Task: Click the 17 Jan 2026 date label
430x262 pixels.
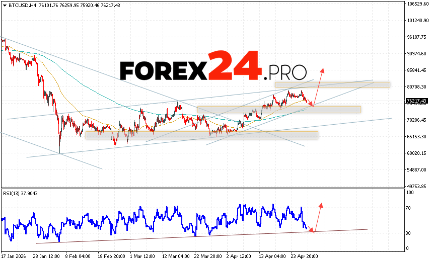Action: coord(14,256)
